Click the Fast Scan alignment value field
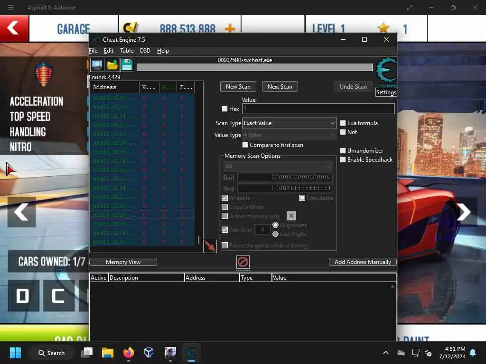This screenshot has width=486, height=364. 262,229
